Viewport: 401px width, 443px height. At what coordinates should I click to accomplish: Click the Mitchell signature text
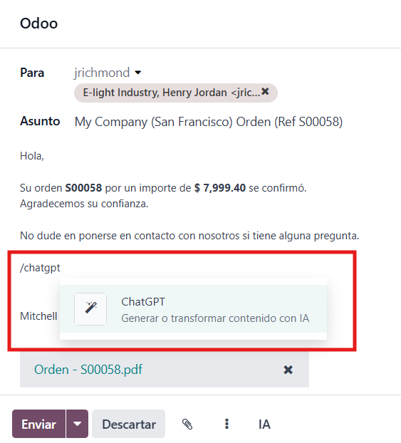coord(38,316)
